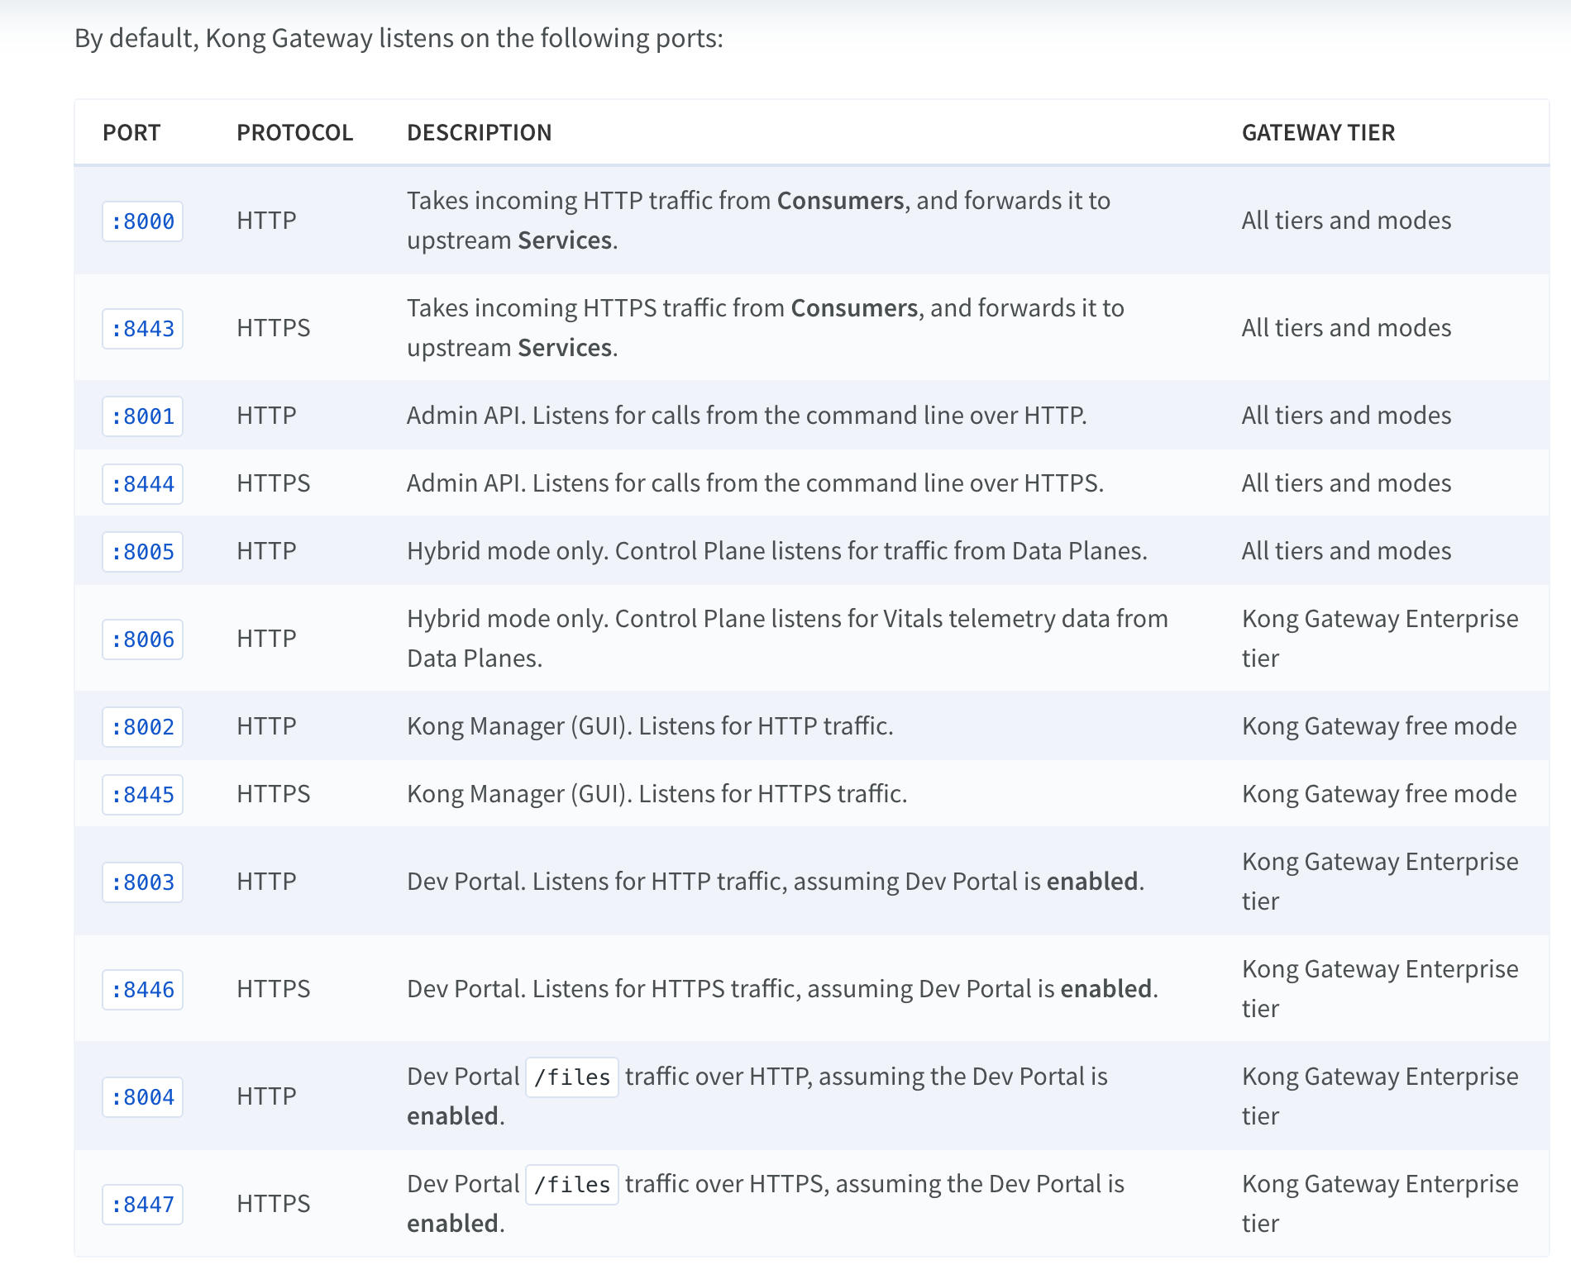Click the HTTPS protocol cell for port 8444
Viewport: 1571px width, 1279px height.
point(273,483)
